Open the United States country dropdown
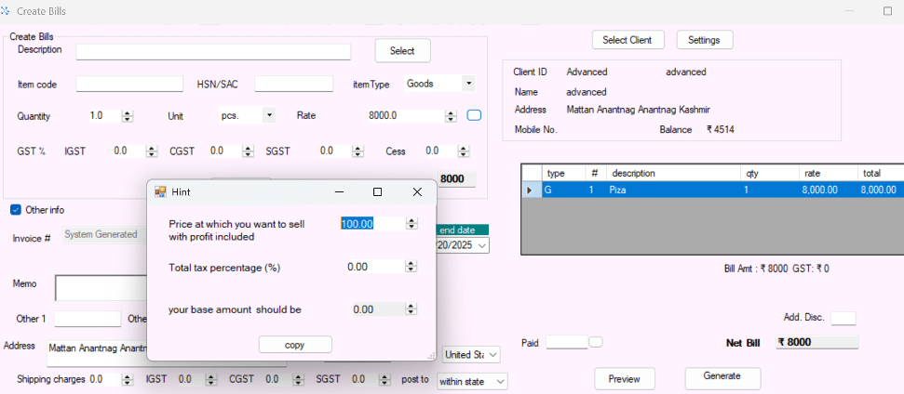The height and width of the screenshot is (394, 904). [x=492, y=355]
